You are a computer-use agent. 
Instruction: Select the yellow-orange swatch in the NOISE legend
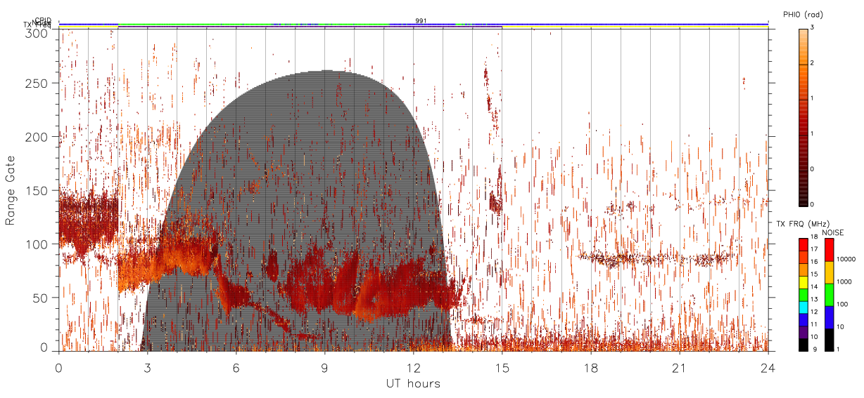829,272
